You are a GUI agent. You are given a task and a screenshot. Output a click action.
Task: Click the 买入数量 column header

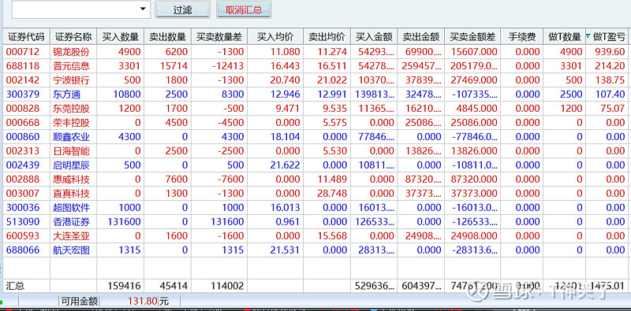pos(121,37)
